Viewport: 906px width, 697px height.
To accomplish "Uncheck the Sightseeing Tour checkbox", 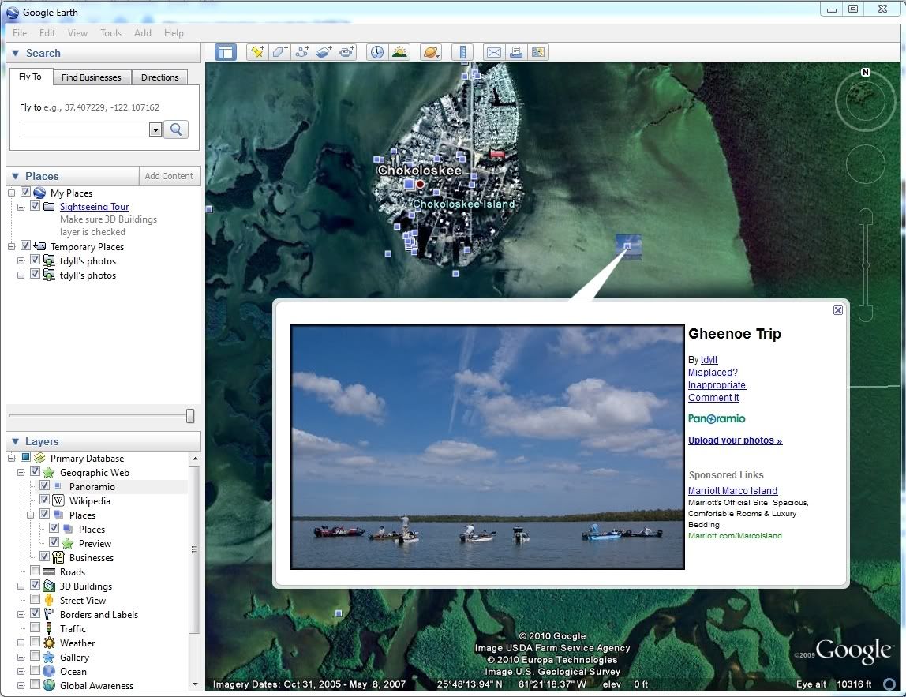I will click(35, 206).
